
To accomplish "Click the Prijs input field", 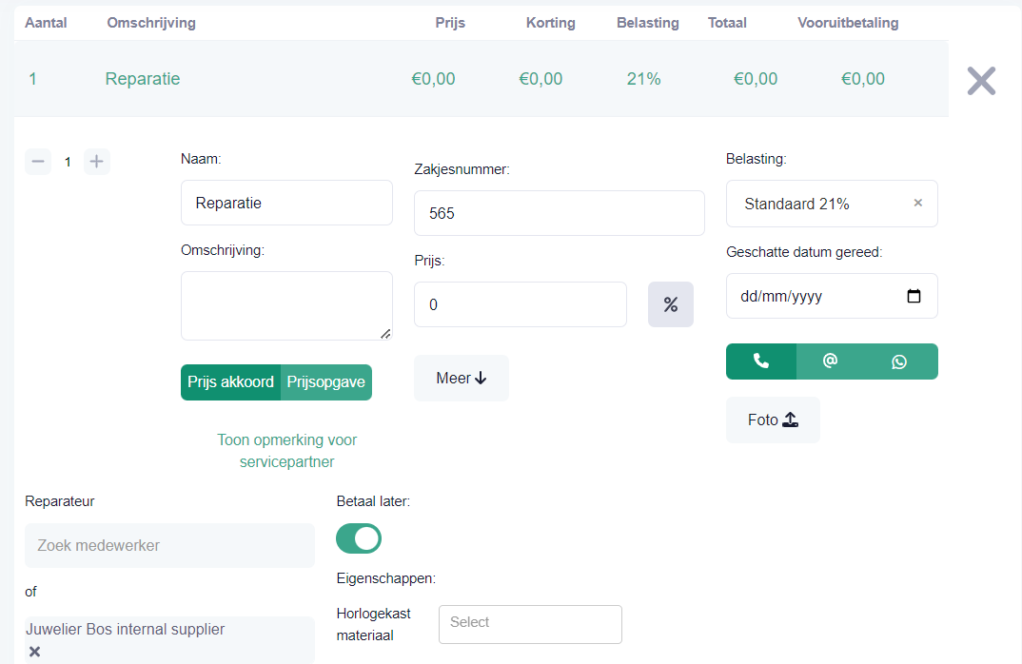I will tap(521, 304).
